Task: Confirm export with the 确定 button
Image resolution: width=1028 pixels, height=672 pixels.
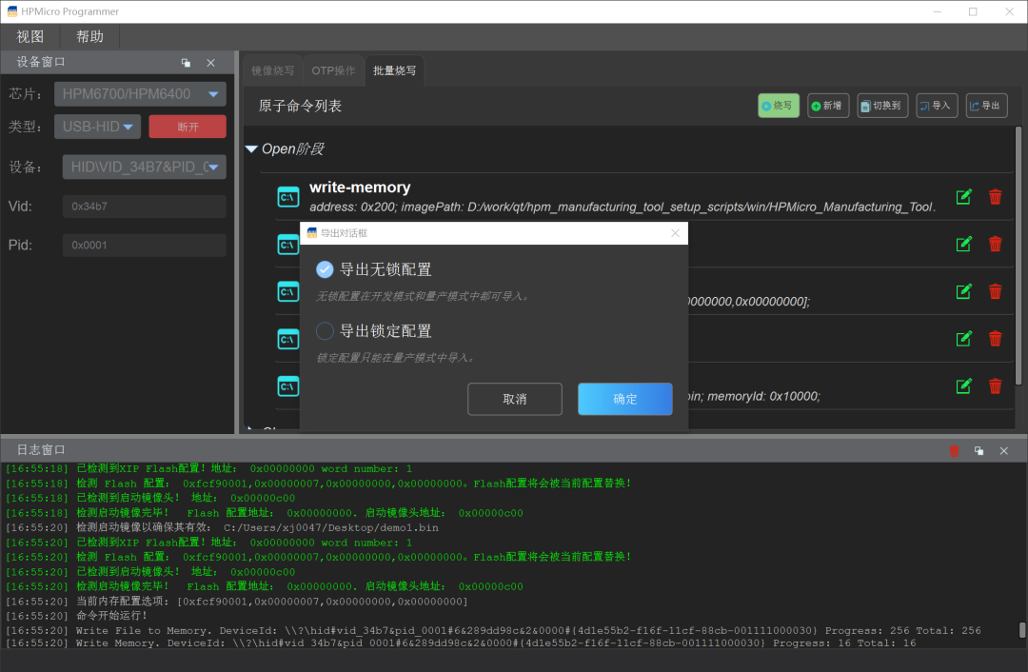Action: click(x=624, y=399)
